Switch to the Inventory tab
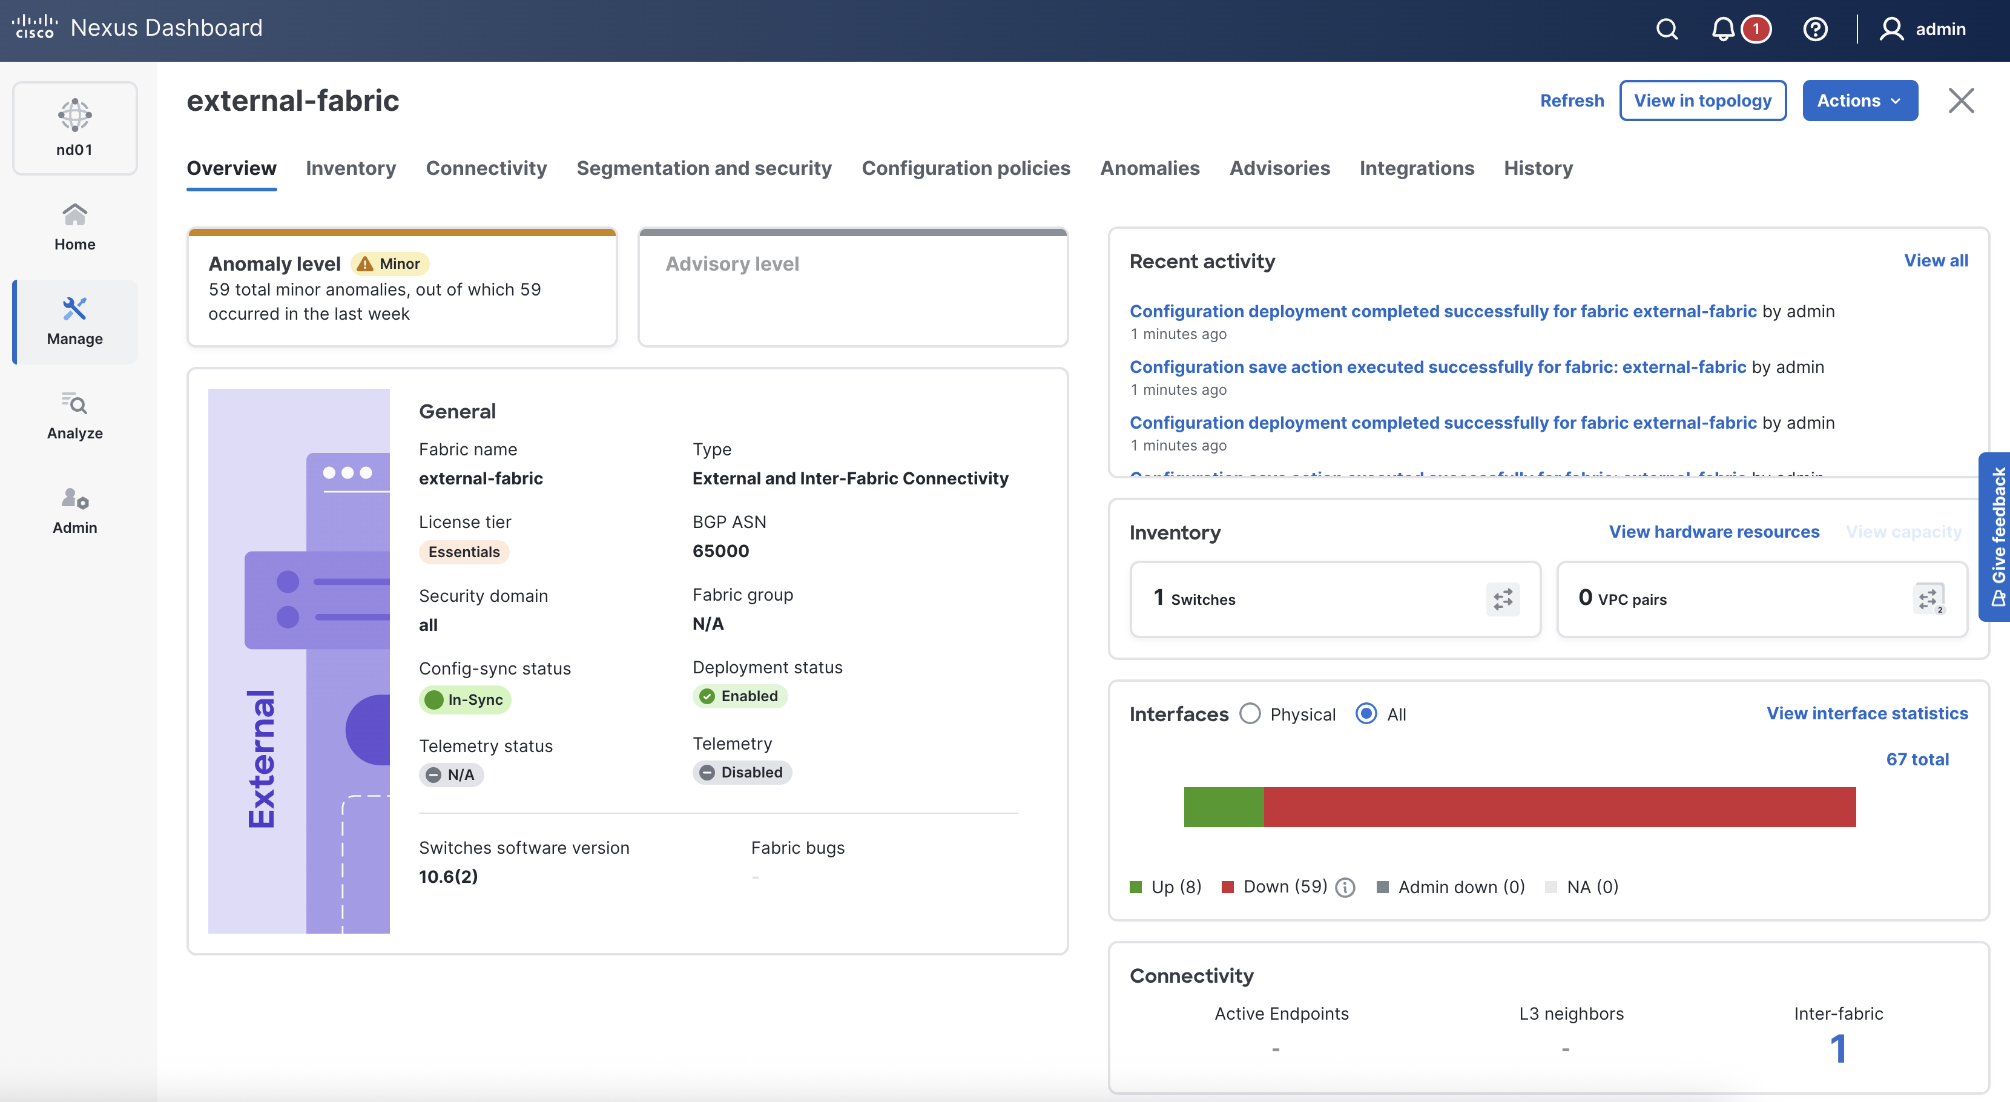This screenshot has width=2010, height=1102. 351,168
